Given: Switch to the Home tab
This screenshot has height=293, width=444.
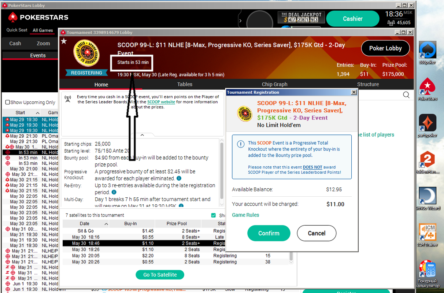Looking at the screenshot, I should (x=101, y=85).
